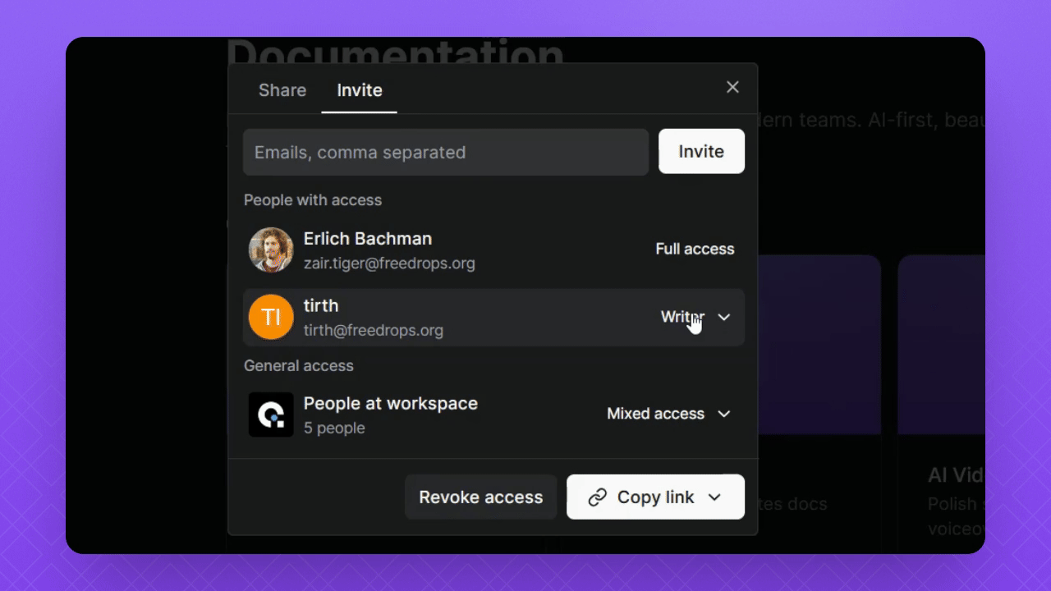The width and height of the screenshot is (1051, 591).
Task: Click the workspace logo icon
Action: click(x=271, y=415)
